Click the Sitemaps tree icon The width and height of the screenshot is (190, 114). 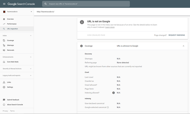point(4,45)
